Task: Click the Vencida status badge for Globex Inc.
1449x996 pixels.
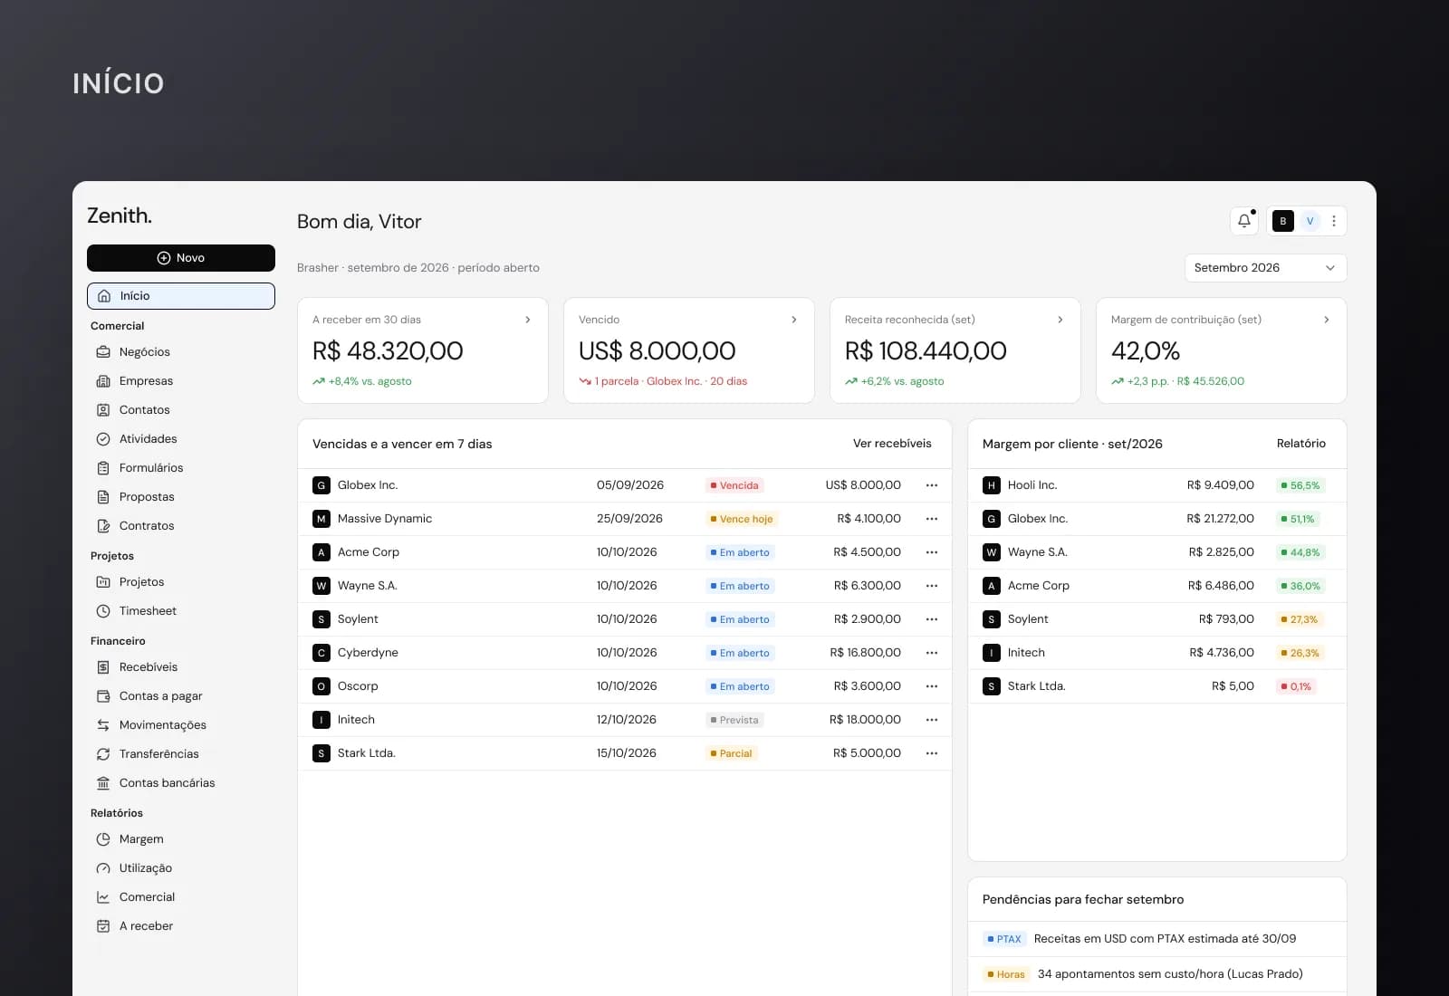Action: (734, 485)
